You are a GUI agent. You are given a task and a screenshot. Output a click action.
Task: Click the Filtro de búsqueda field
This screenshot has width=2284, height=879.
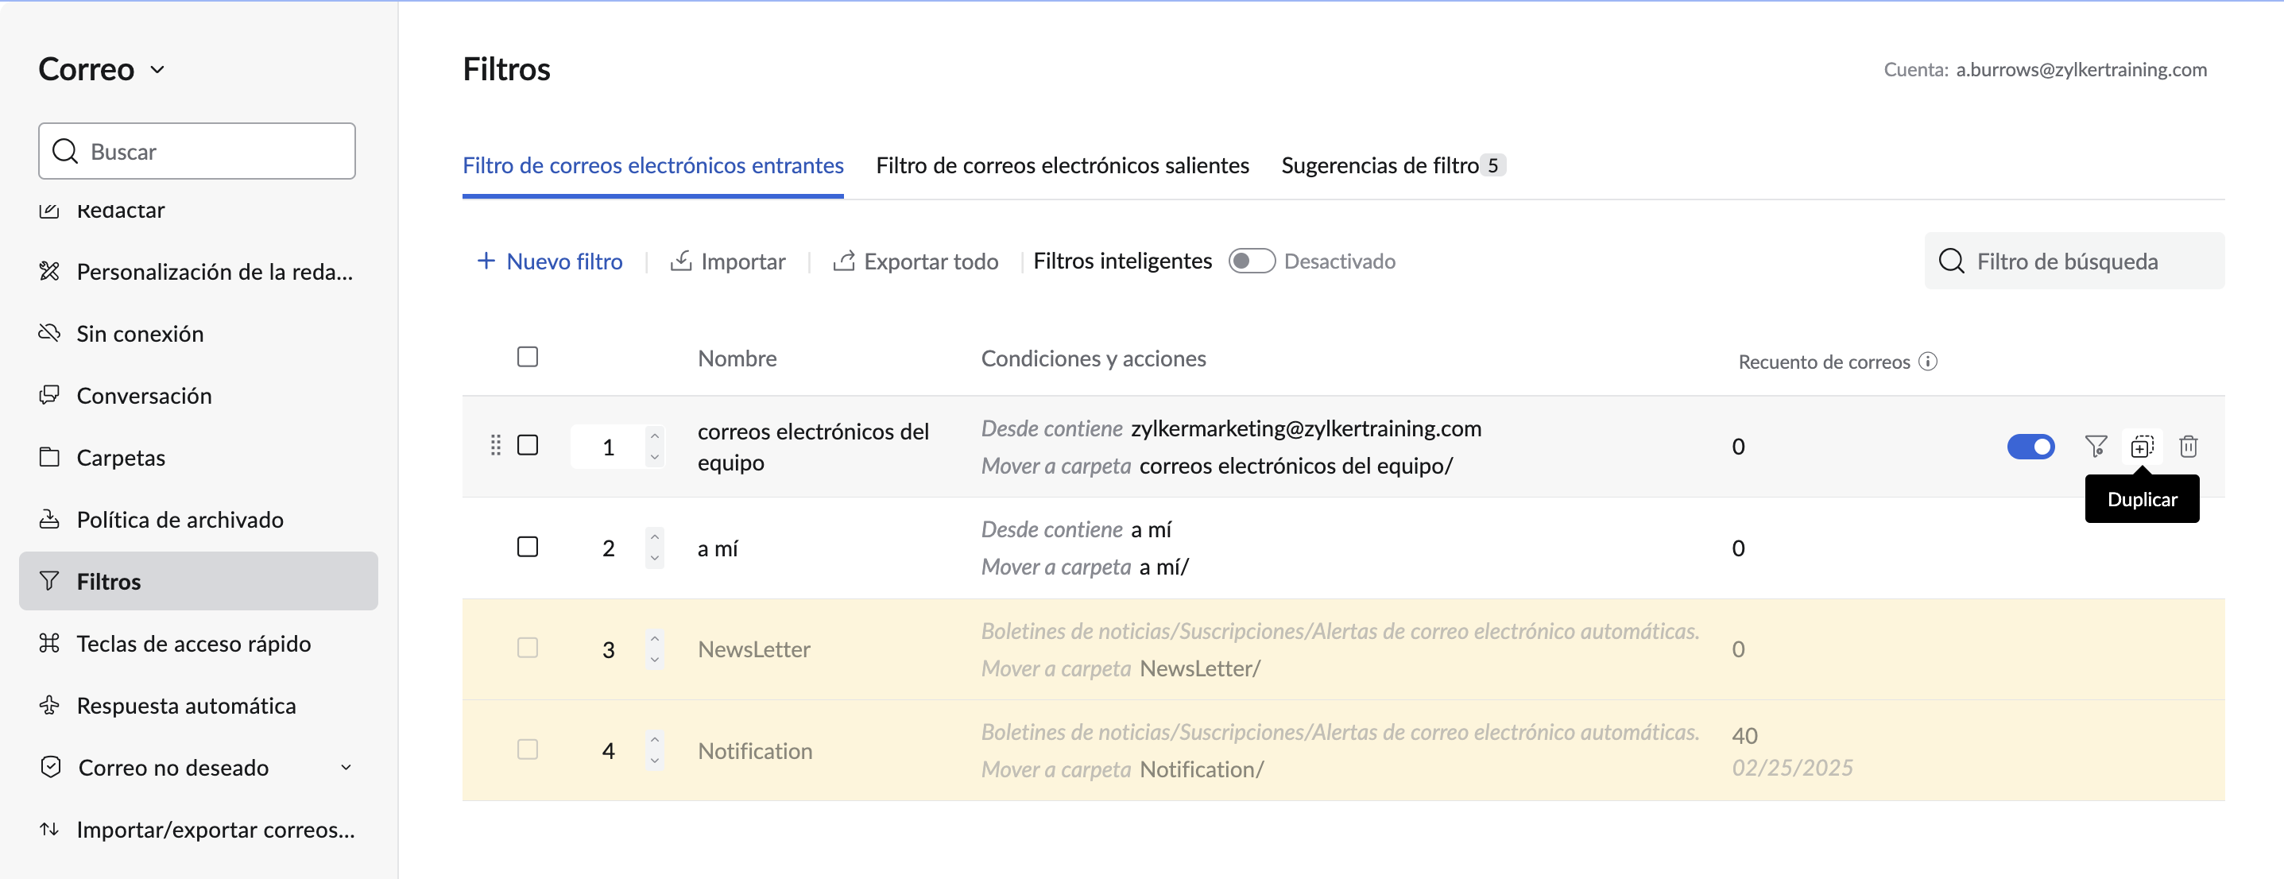coord(2074,261)
